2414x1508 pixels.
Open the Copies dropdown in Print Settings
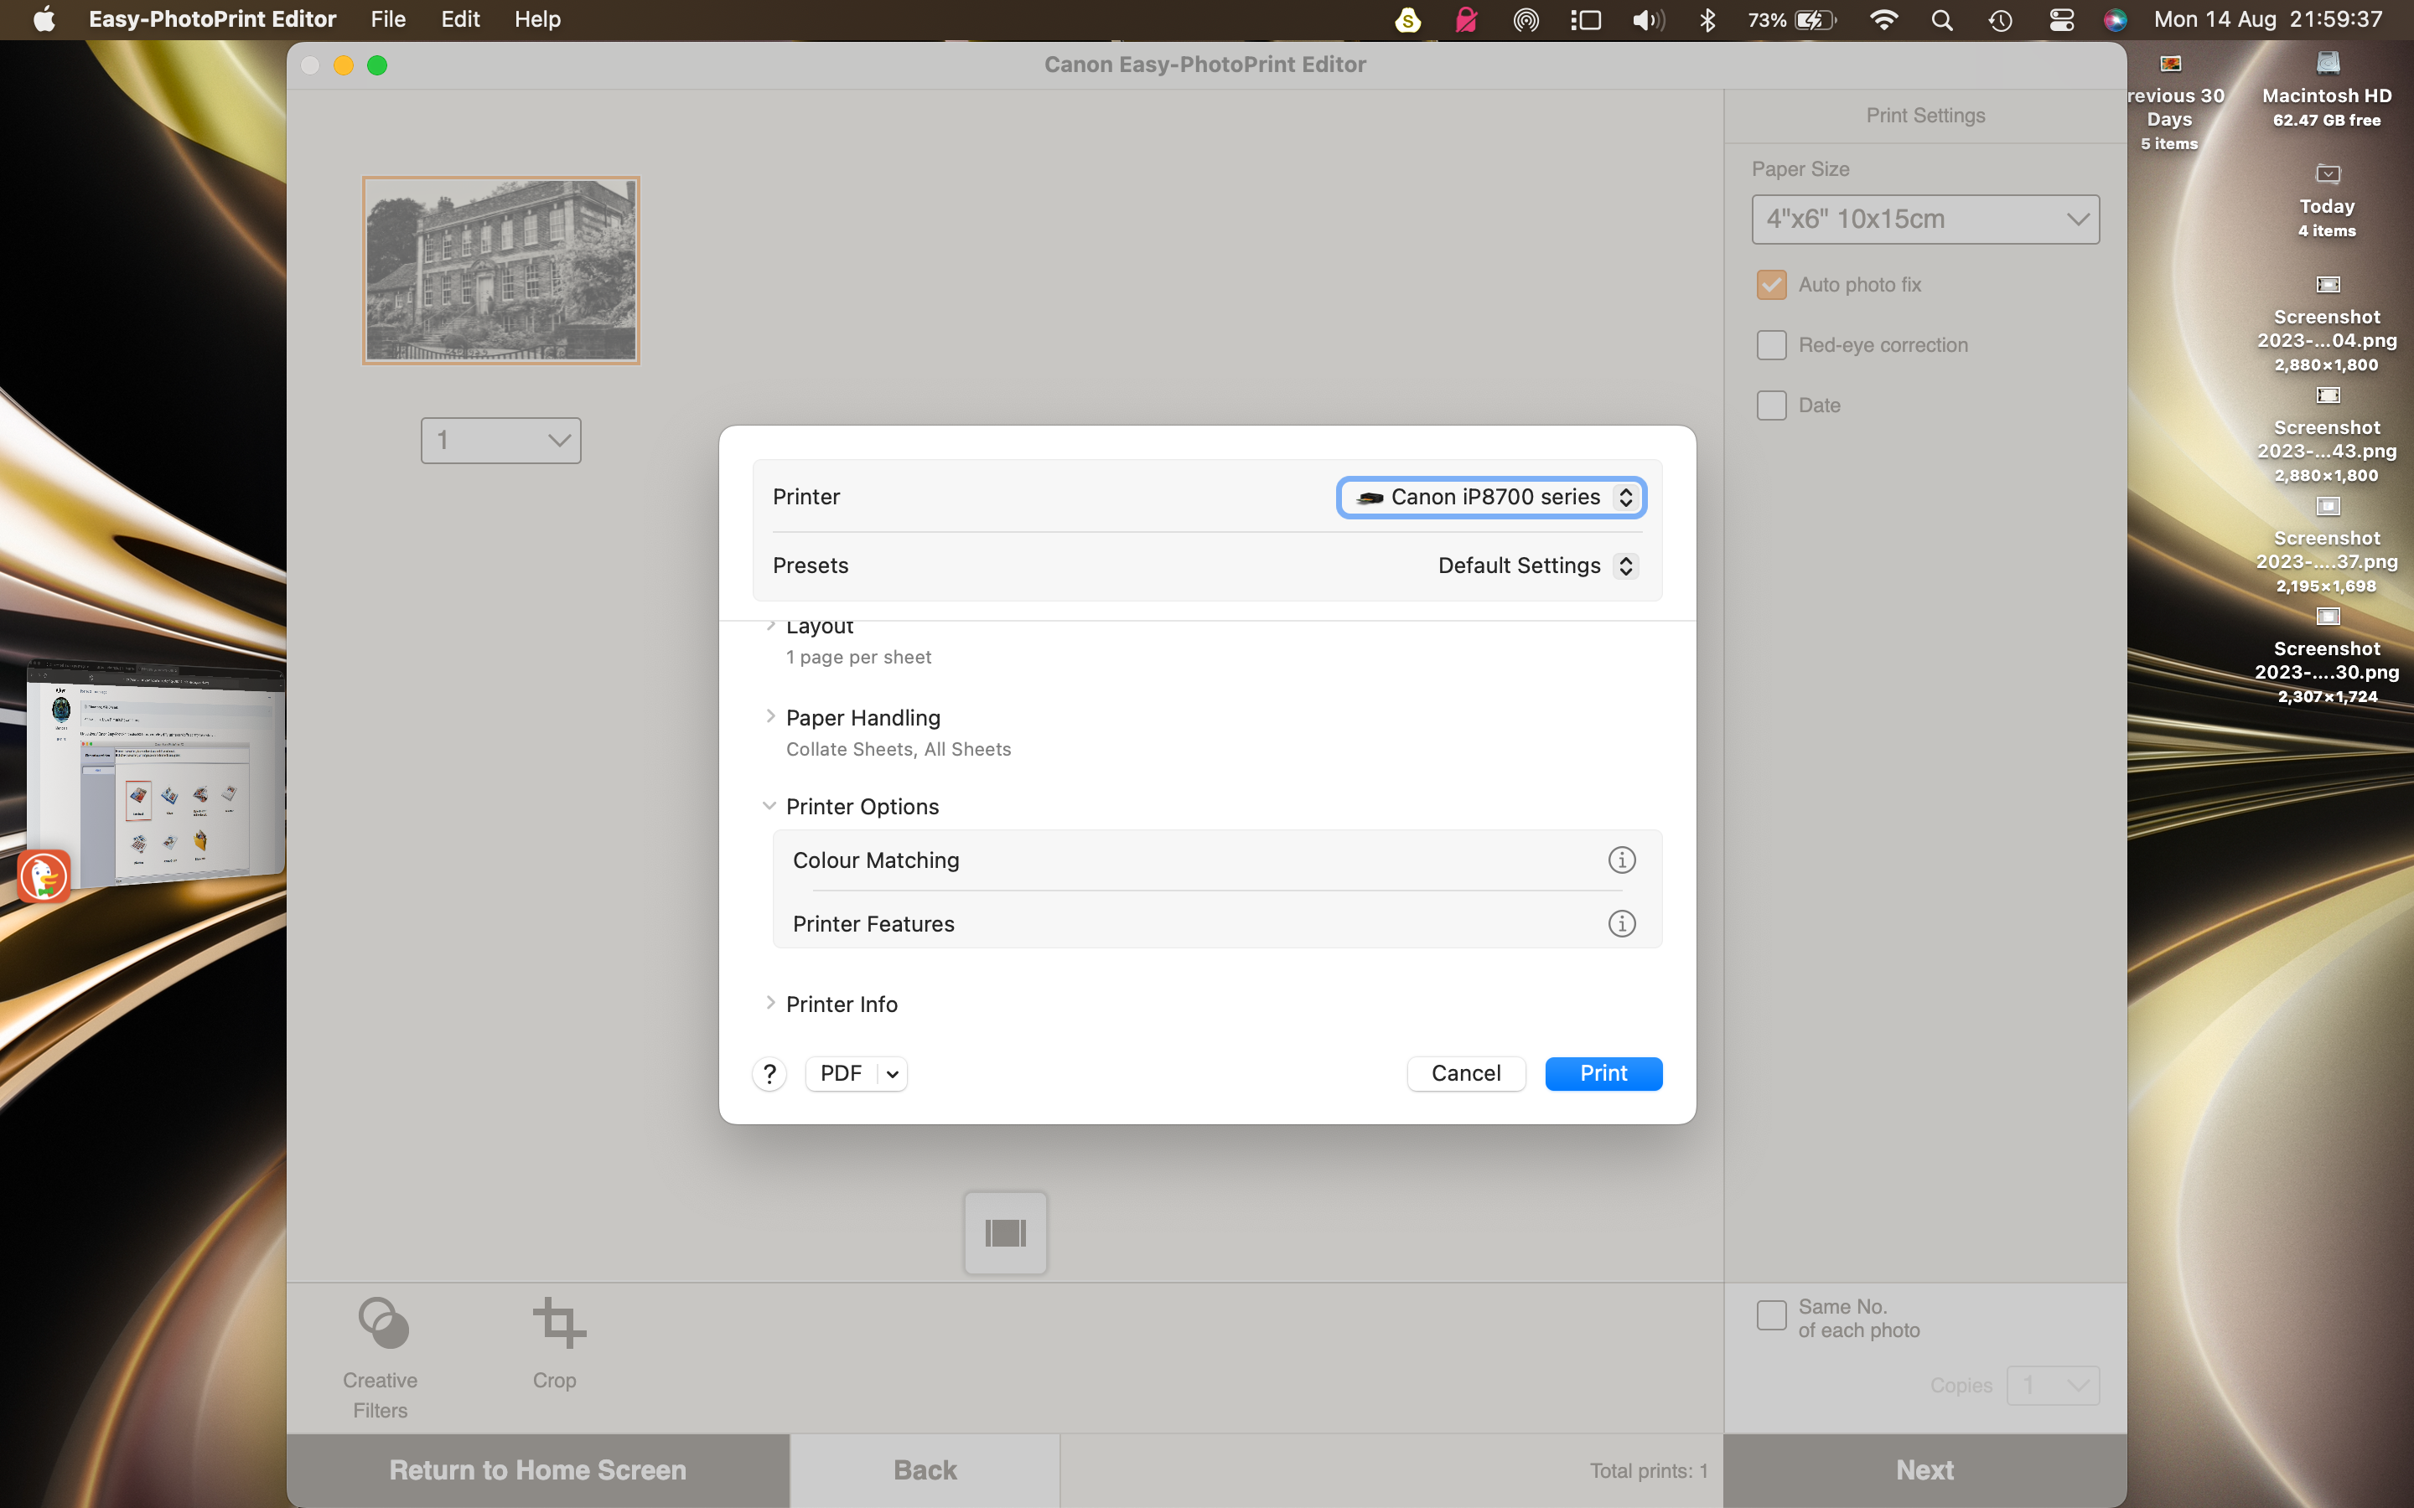[x=2053, y=1386]
